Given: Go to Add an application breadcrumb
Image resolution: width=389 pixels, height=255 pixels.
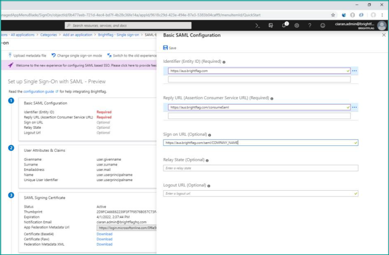Looking at the screenshot, I should [x=77, y=35].
